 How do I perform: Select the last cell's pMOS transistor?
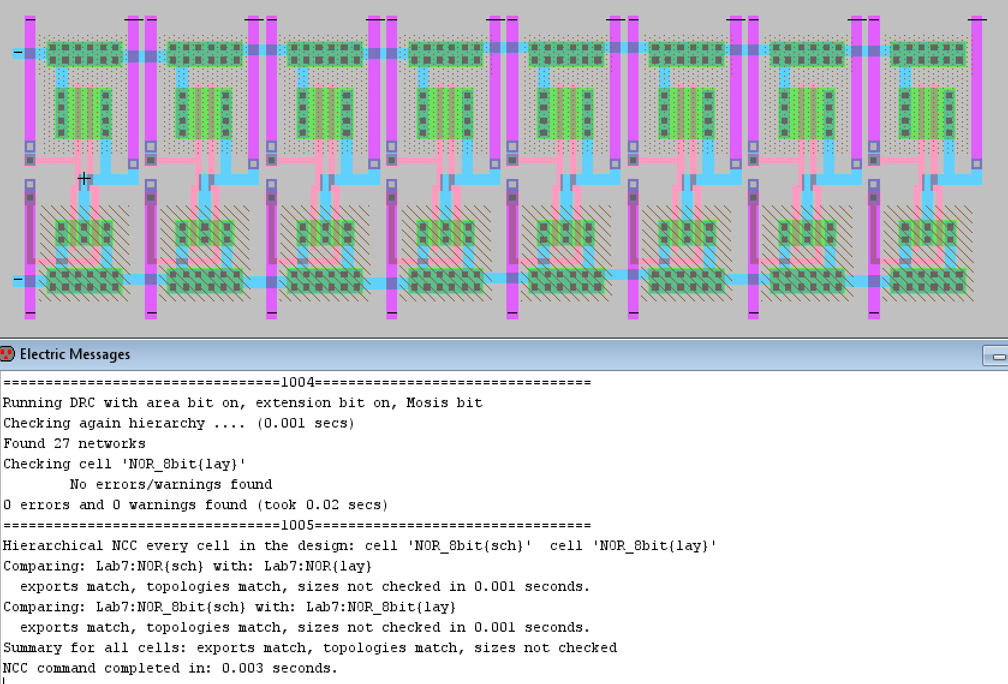(927, 113)
